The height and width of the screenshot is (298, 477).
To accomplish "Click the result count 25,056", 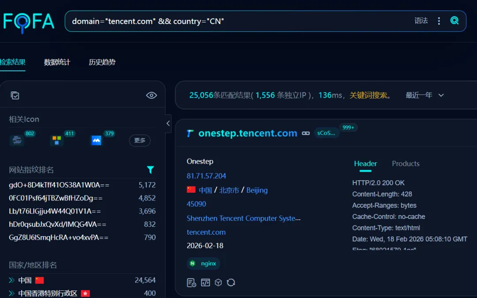I will 201,95.
